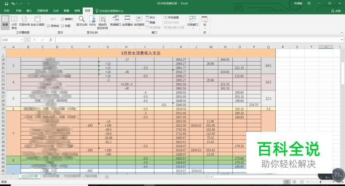Switch to Review (审阅) tab

pyautogui.click(x=77, y=11)
